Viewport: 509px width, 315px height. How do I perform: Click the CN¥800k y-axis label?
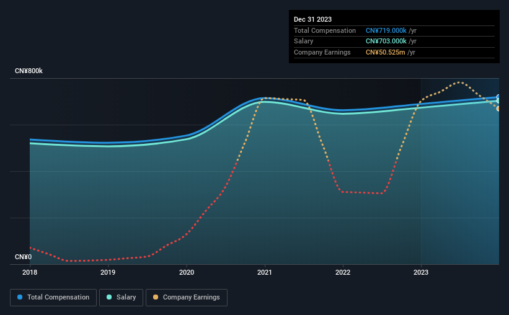click(29, 71)
